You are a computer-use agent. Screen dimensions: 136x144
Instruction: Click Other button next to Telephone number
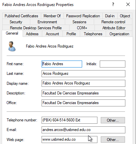coord(113,120)
